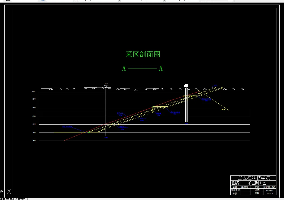Click the 日期 cell in title block
This screenshot has width=284, height=200.
[257, 193]
